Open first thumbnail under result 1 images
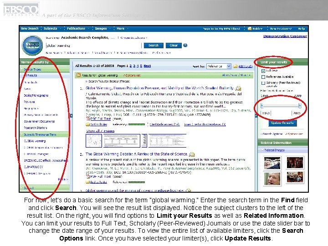Image resolution: width=328 pixels, height=246 pixels. pos(94,141)
